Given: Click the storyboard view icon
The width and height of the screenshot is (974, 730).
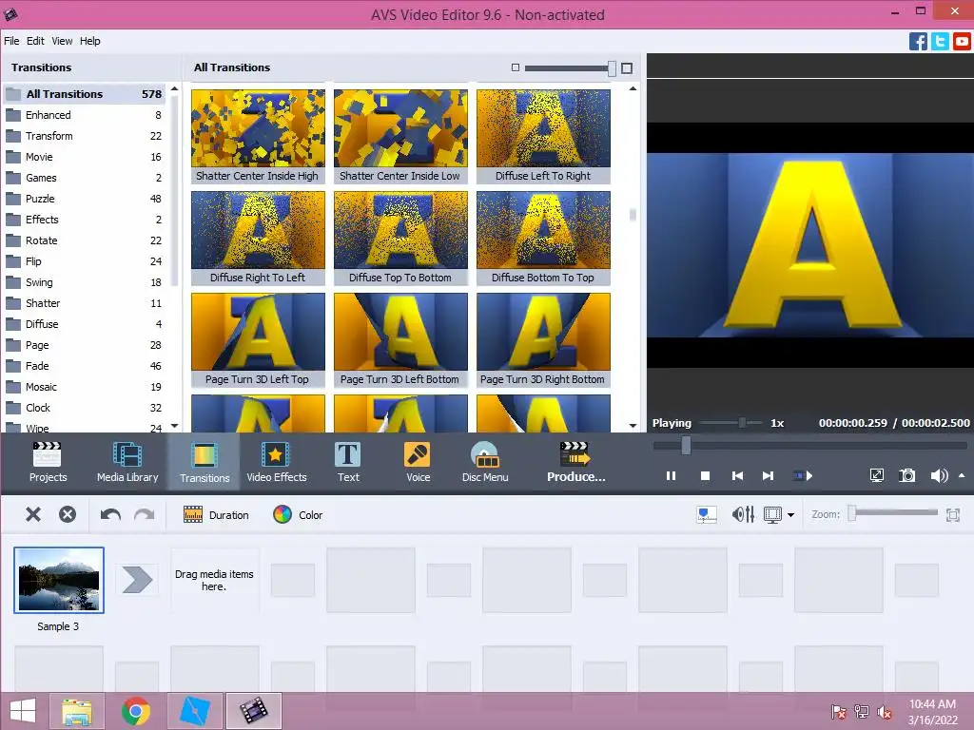Looking at the screenshot, I should point(707,514).
